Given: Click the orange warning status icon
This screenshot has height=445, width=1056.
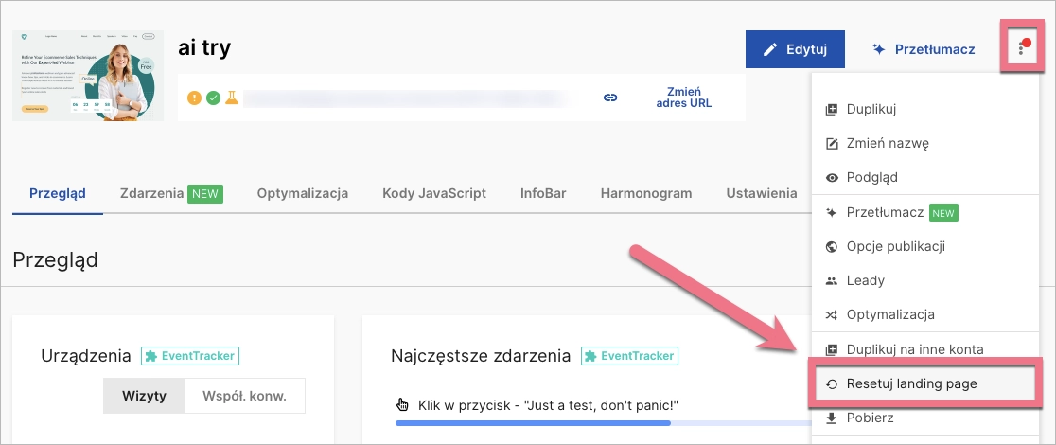Looking at the screenshot, I should pos(194,98).
